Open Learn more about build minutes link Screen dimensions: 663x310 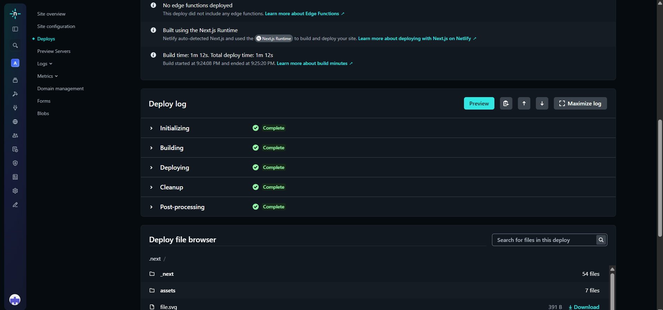click(x=314, y=63)
